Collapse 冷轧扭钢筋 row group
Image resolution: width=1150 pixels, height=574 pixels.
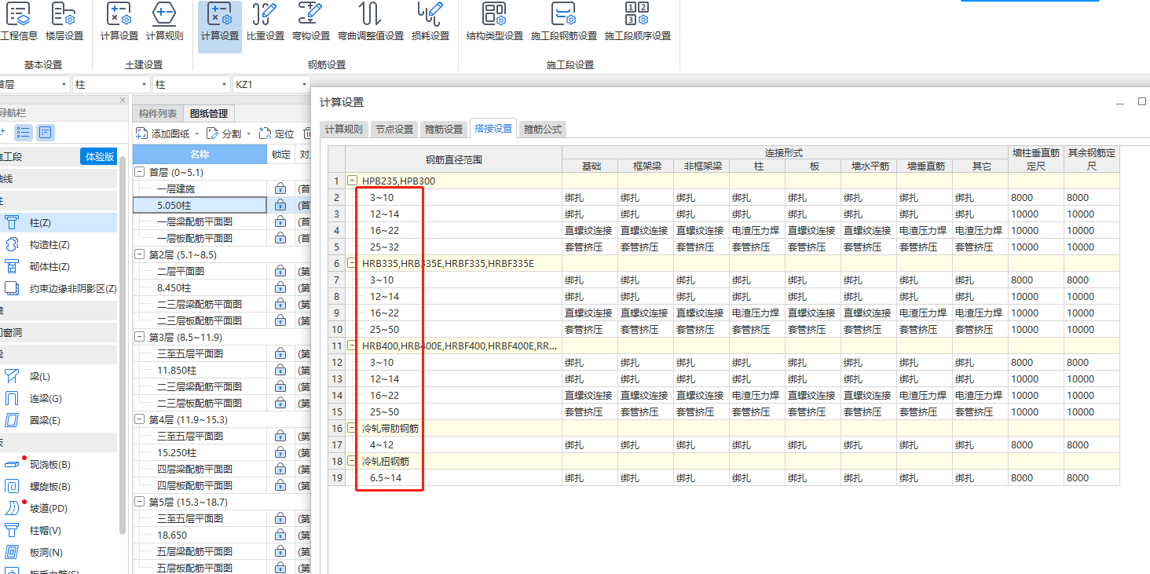point(353,462)
